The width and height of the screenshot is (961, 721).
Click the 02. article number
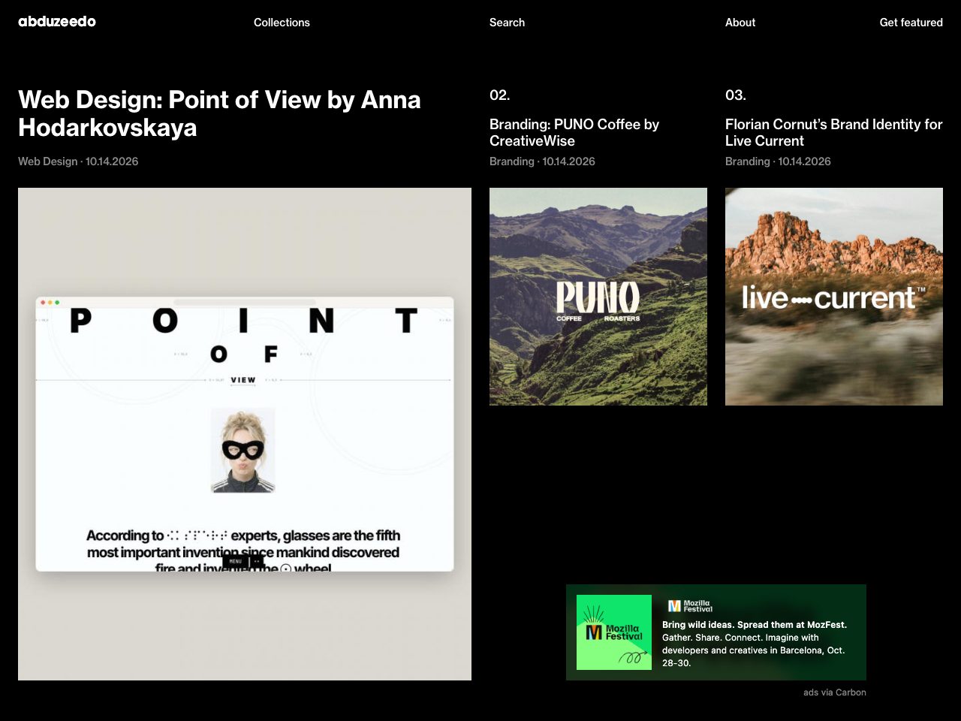click(x=500, y=95)
